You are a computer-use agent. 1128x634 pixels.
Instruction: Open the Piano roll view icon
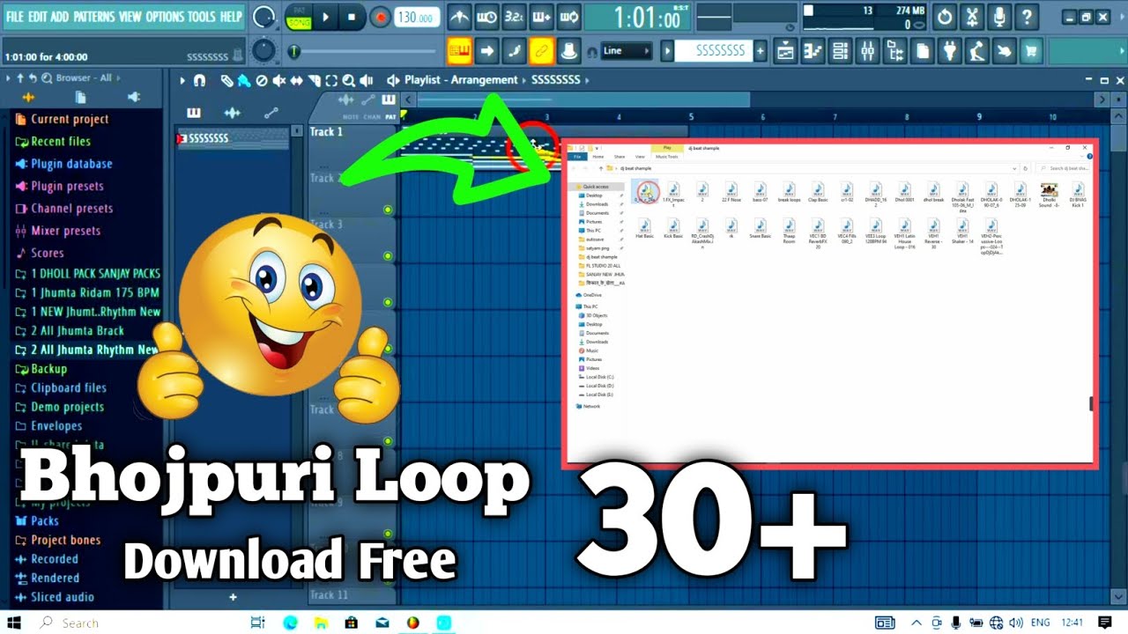(812, 51)
